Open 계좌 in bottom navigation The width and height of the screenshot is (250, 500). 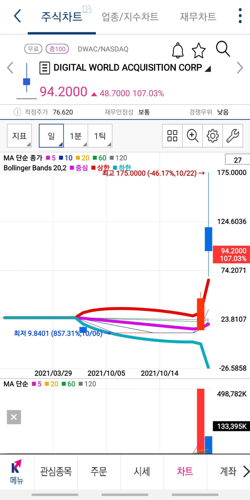coord(228,472)
